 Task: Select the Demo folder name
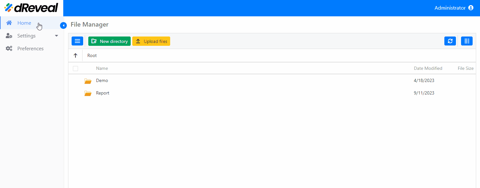(x=102, y=80)
